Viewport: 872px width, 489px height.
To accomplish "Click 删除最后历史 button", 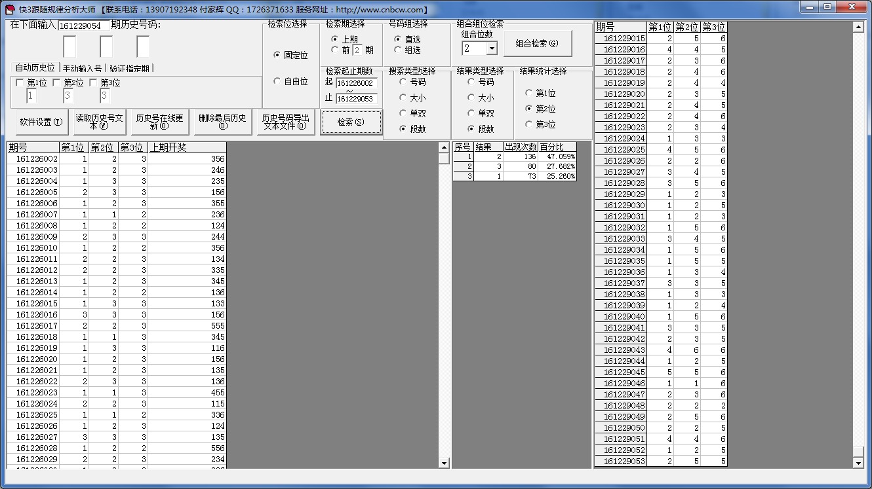I will (x=222, y=122).
